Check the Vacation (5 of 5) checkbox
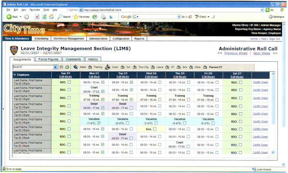 [x=213, y=123]
